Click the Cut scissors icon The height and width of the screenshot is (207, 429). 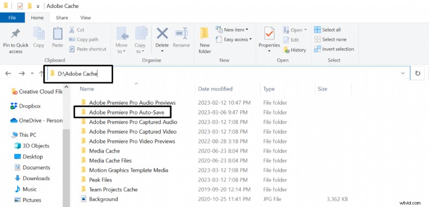tap(72, 29)
